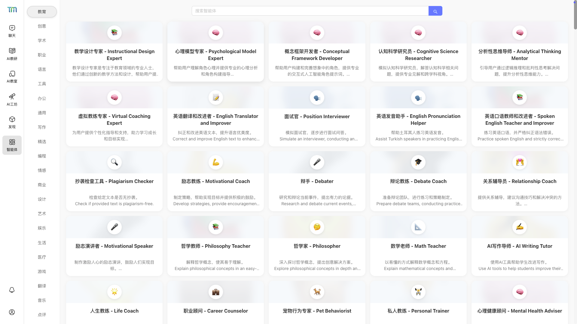Open the 音乐 category
577x324 pixels.
(x=42, y=300)
